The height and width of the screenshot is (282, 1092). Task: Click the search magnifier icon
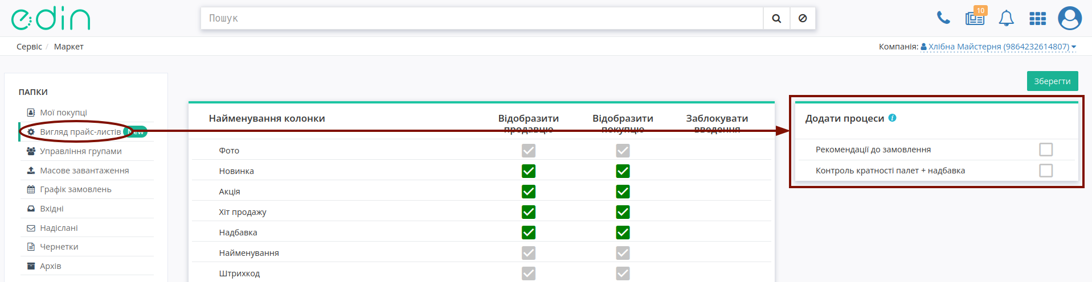(x=776, y=18)
